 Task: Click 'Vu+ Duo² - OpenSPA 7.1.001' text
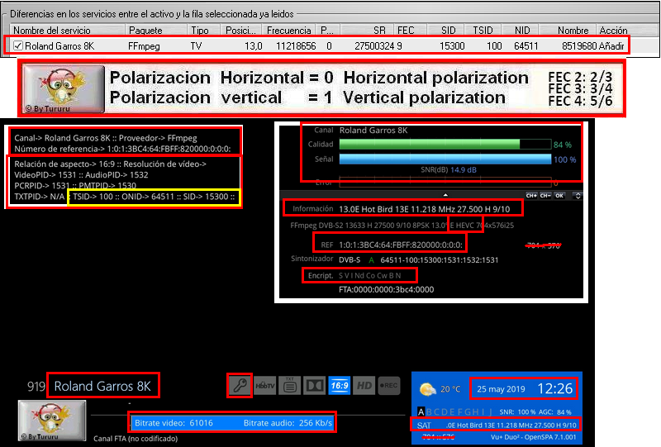(x=533, y=437)
